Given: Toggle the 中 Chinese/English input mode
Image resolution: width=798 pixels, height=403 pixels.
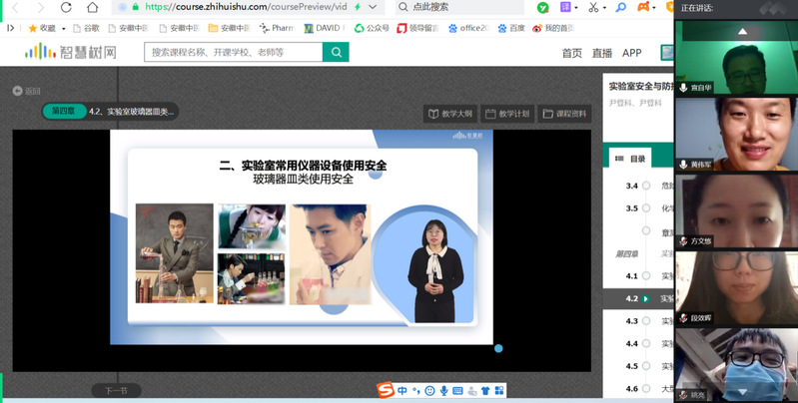Looking at the screenshot, I should coord(402,390).
